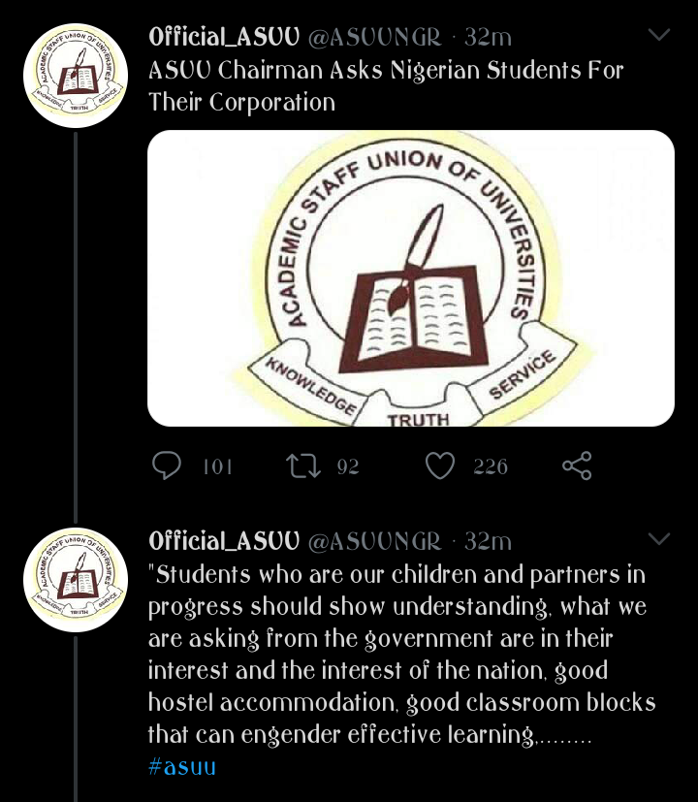
Task: View the 101 reply count
Action: point(218,466)
